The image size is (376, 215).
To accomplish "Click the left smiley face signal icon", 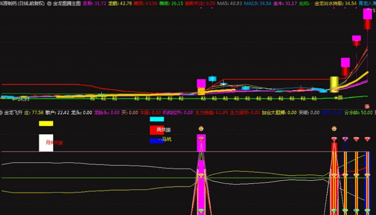I will (201, 129).
